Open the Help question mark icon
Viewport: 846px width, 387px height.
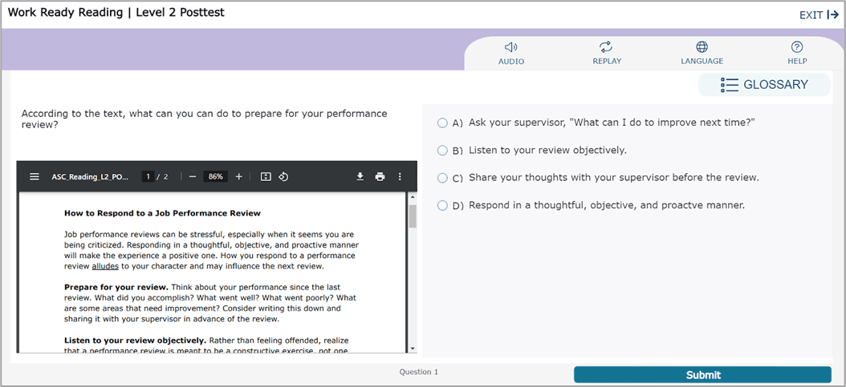pyautogui.click(x=797, y=47)
